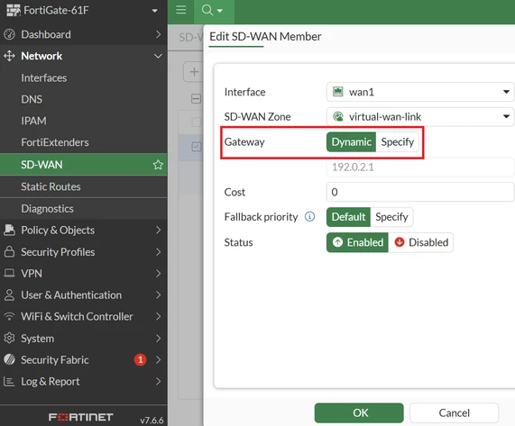Click the plus create button behind dialog
Screen dimensions: 515x426
pos(194,72)
